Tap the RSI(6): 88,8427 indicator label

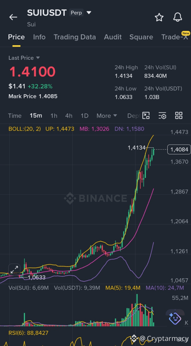point(28,333)
